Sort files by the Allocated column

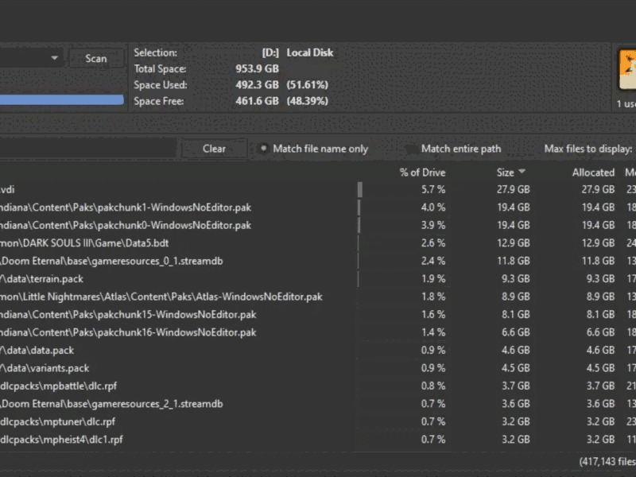click(x=595, y=172)
